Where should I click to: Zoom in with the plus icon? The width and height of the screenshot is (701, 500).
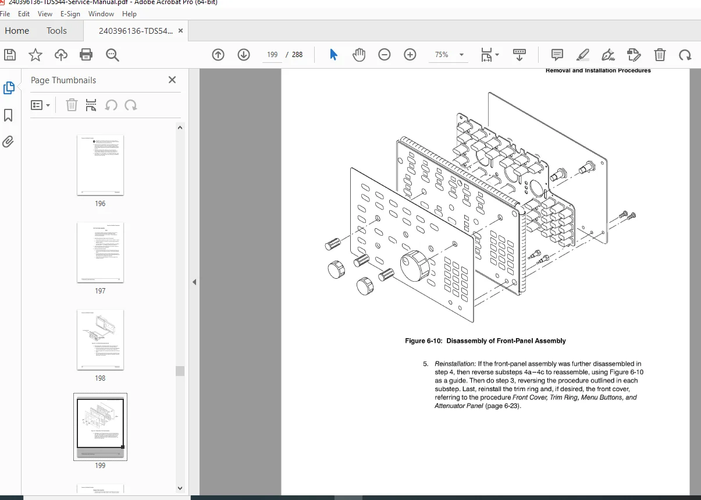coord(410,55)
